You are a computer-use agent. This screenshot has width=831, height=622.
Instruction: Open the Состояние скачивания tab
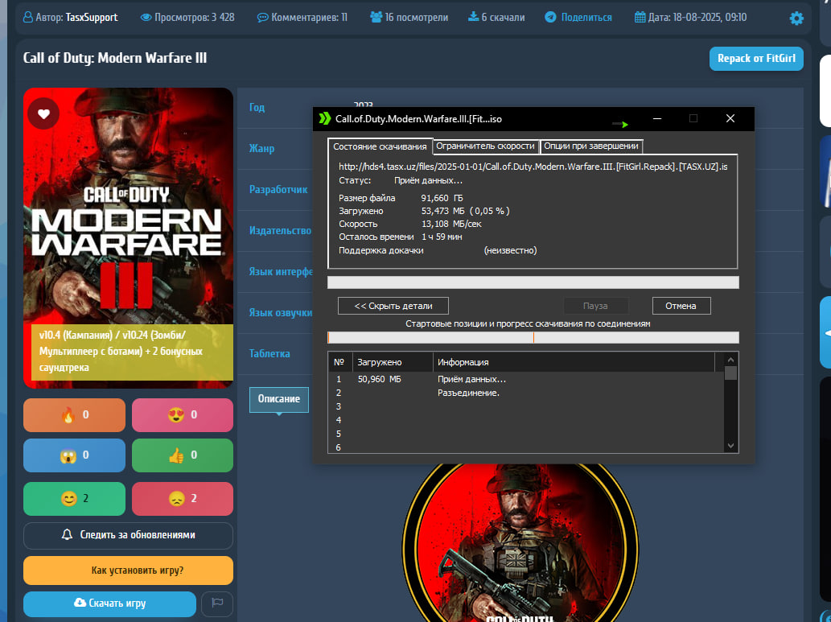(380, 146)
